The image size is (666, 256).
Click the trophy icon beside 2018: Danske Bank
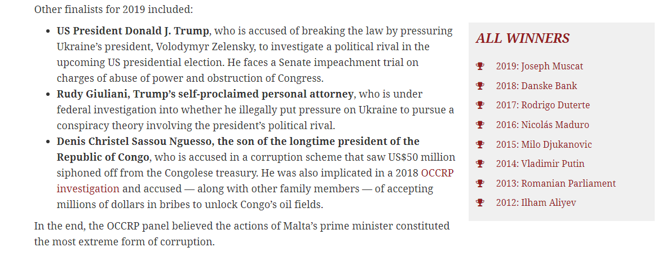tap(480, 86)
